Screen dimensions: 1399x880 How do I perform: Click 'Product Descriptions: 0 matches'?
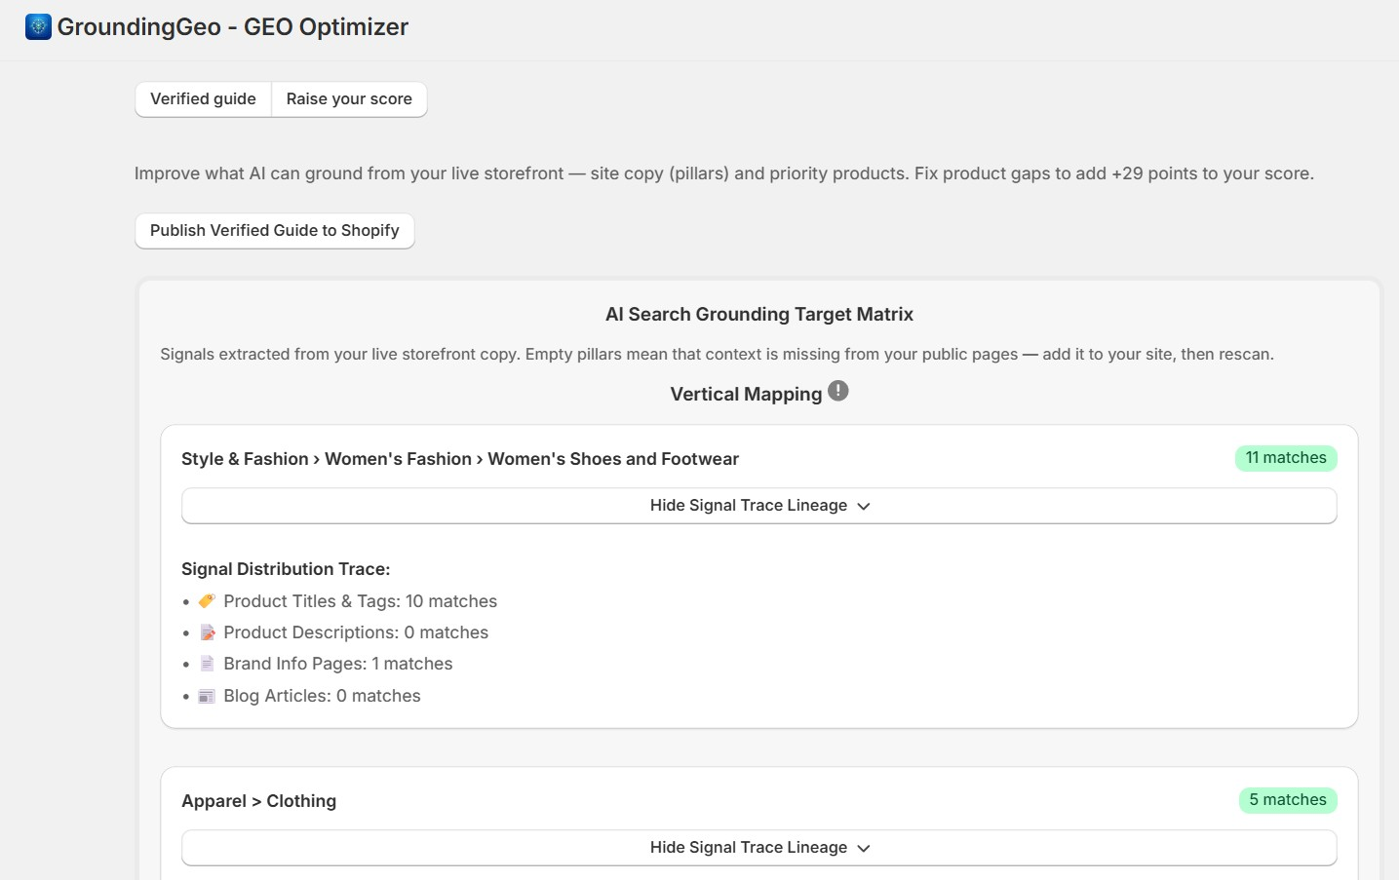coord(356,632)
